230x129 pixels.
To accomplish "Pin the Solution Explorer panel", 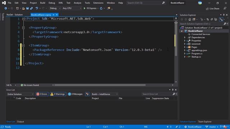I will point(224,15).
